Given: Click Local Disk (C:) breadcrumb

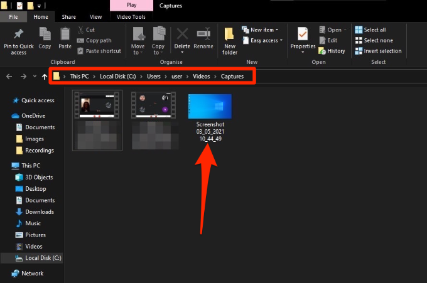Looking at the screenshot, I should click(117, 77).
